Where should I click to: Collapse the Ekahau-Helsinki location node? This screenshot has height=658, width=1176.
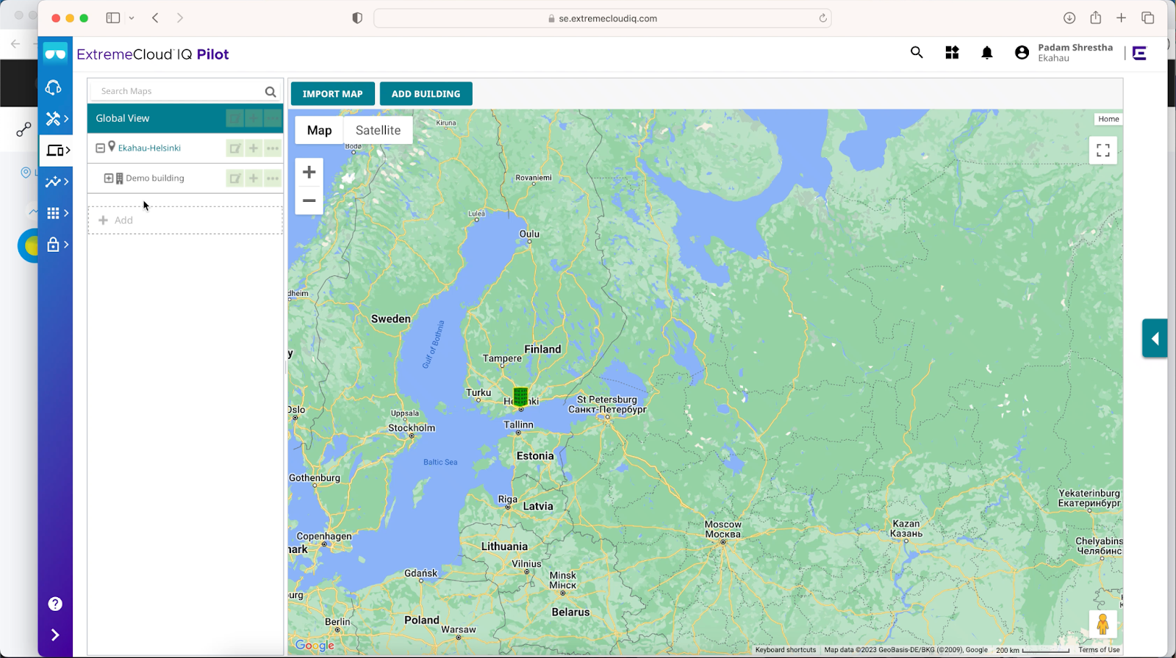[101, 148]
